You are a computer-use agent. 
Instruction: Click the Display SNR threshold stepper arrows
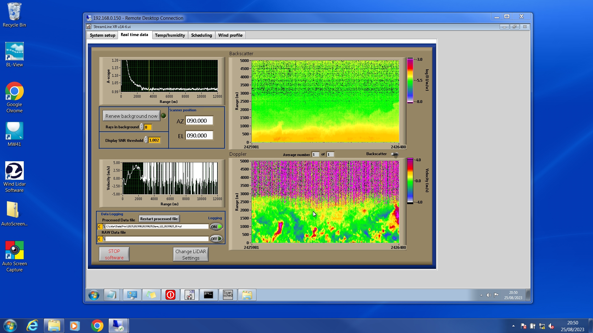coord(146,140)
